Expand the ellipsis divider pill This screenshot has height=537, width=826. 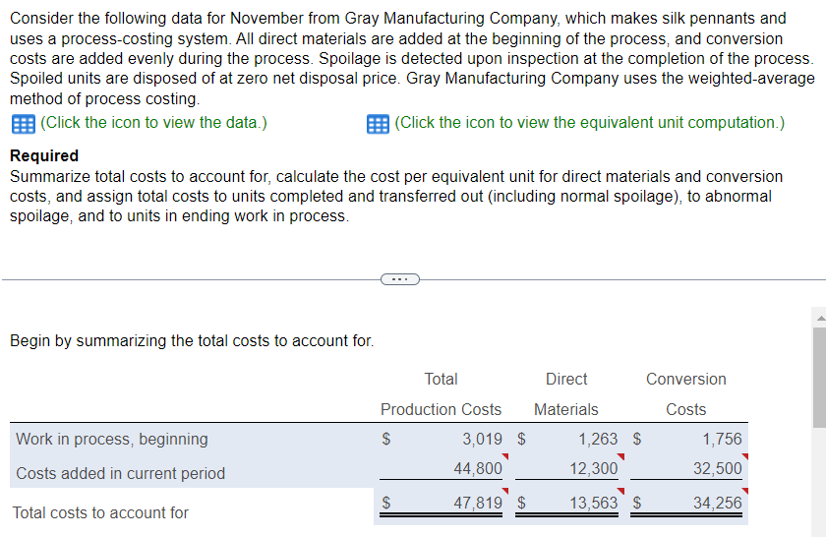(399, 279)
